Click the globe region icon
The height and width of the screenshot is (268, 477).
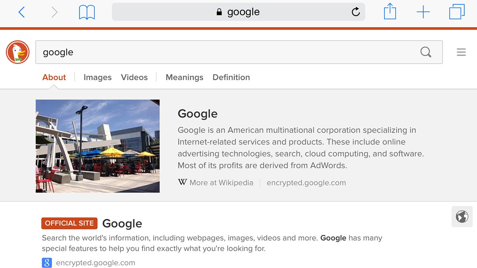coord(462,217)
